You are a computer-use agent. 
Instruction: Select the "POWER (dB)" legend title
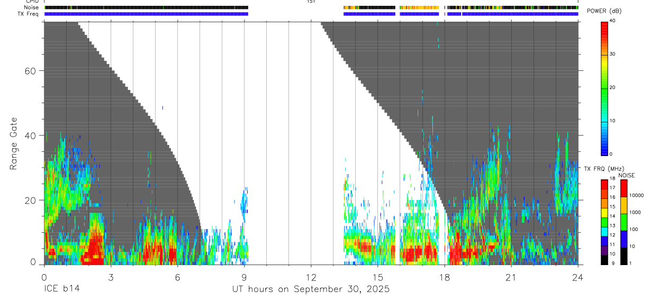point(604,11)
